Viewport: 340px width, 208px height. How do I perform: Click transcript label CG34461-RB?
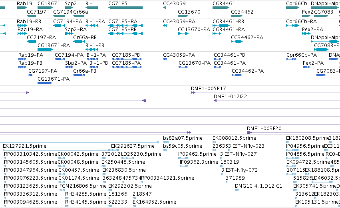coord(228,22)
